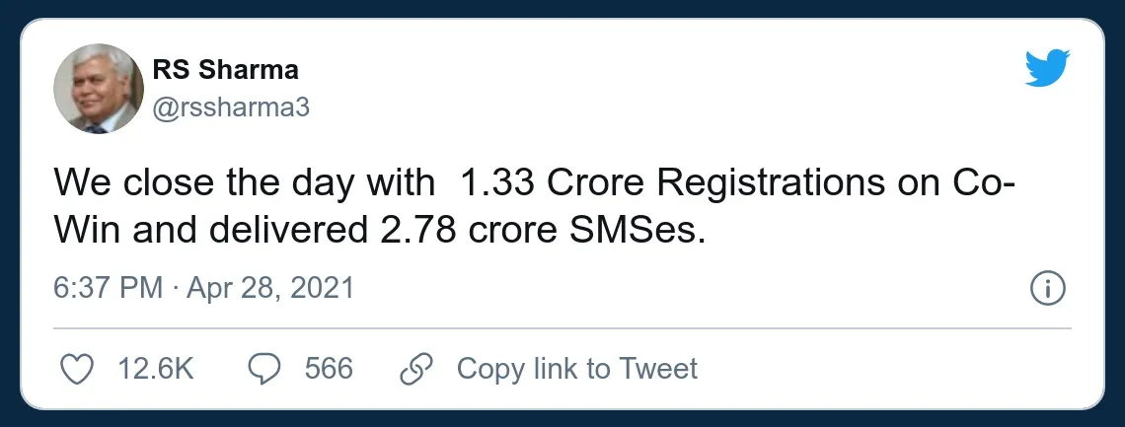The width and height of the screenshot is (1125, 427).
Task: Open the Twitter info circle icon
Action: [1047, 289]
